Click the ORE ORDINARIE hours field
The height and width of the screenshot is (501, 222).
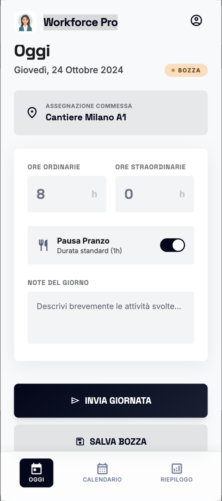coord(67,194)
